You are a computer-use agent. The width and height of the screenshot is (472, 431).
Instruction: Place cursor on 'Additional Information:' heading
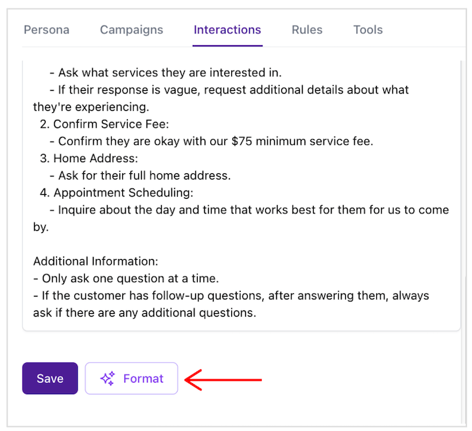pos(96,261)
